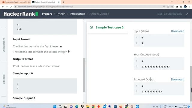192x108 pixels.
Task: Click the HackerRank logo
Action: point(21,14)
